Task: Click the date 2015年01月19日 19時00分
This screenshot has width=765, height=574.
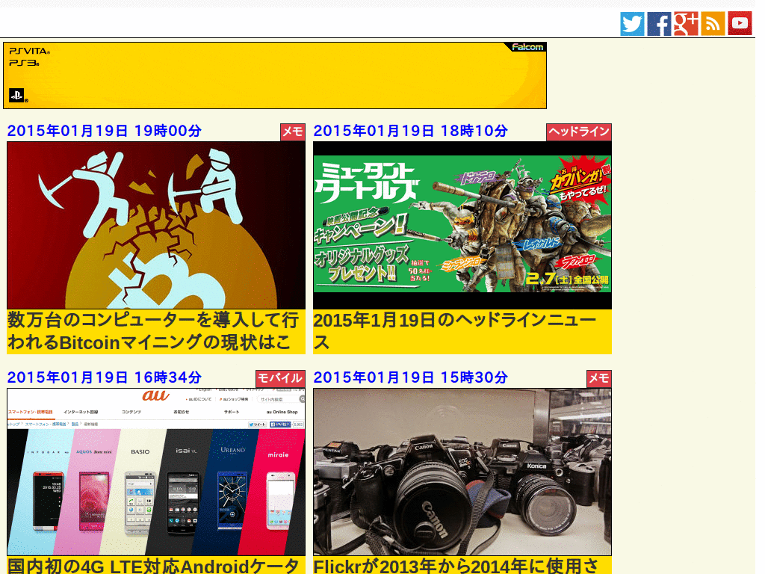Action: (105, 131)
